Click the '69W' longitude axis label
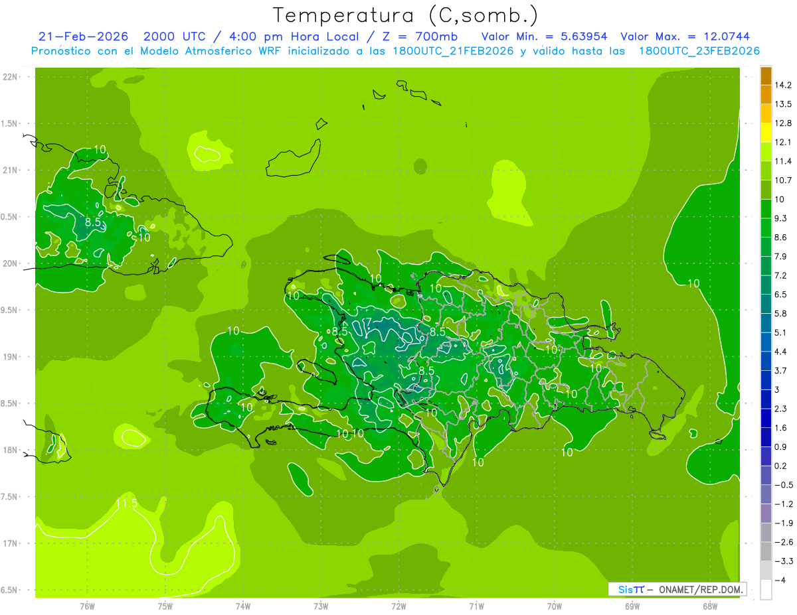797x615 pixels. click(x=632, y=606)
